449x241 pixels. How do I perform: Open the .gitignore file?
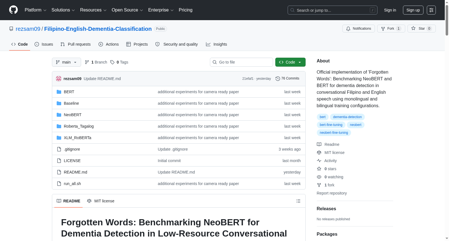(72, 149)
